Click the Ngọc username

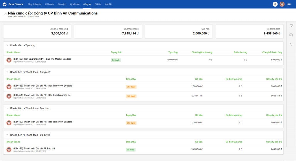(289, 4)
